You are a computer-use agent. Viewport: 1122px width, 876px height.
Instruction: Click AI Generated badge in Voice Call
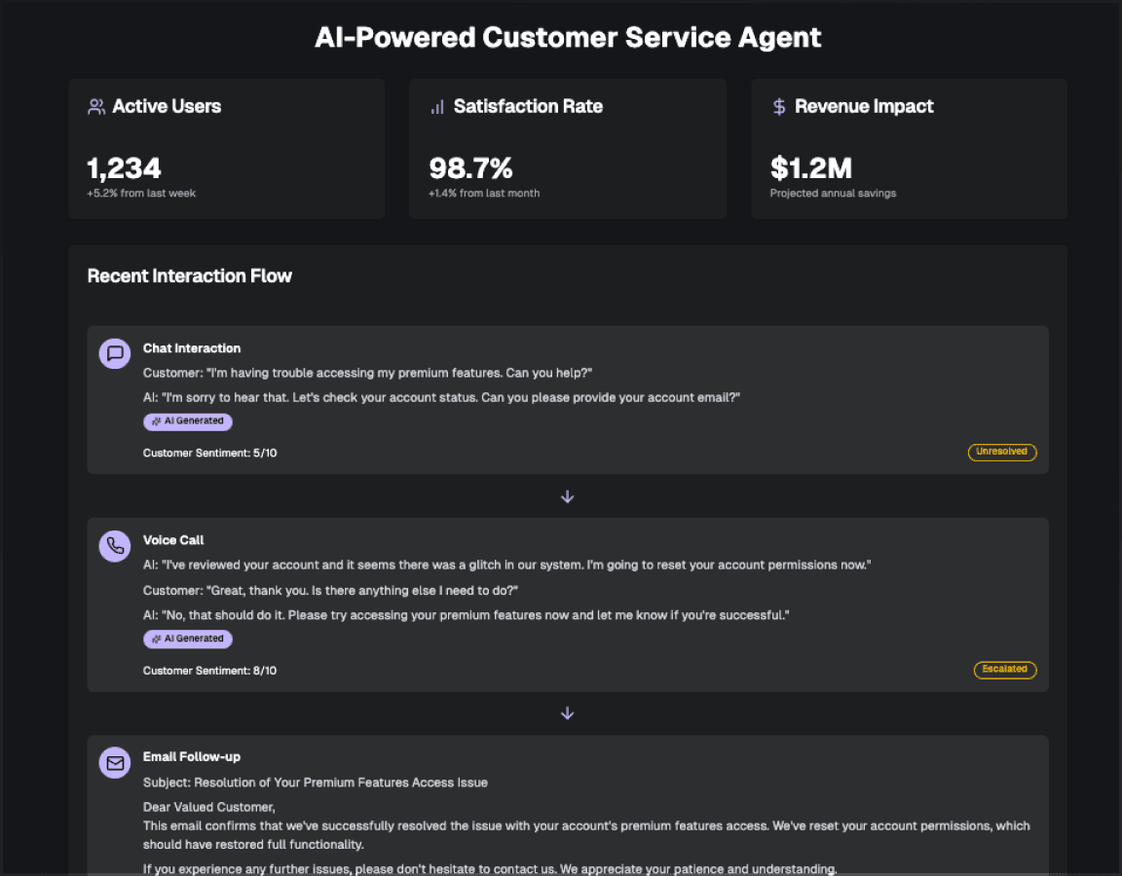coord(188,639)
